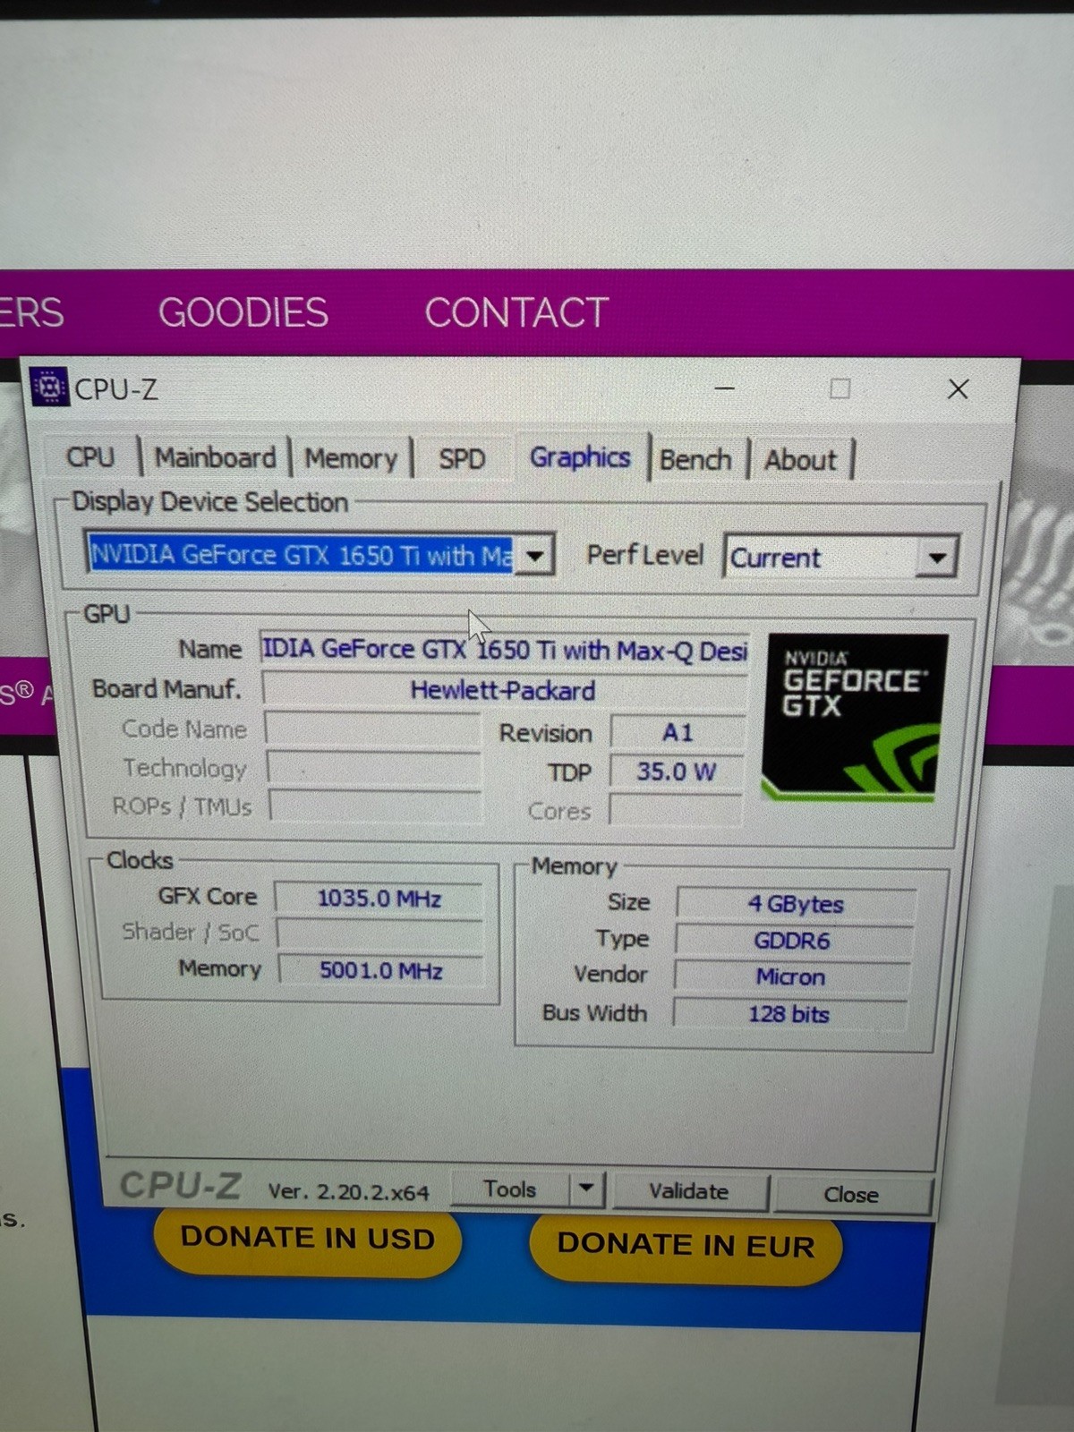Click the empty Technology field
The image size is (1074, 1432).
pos(375,768)
